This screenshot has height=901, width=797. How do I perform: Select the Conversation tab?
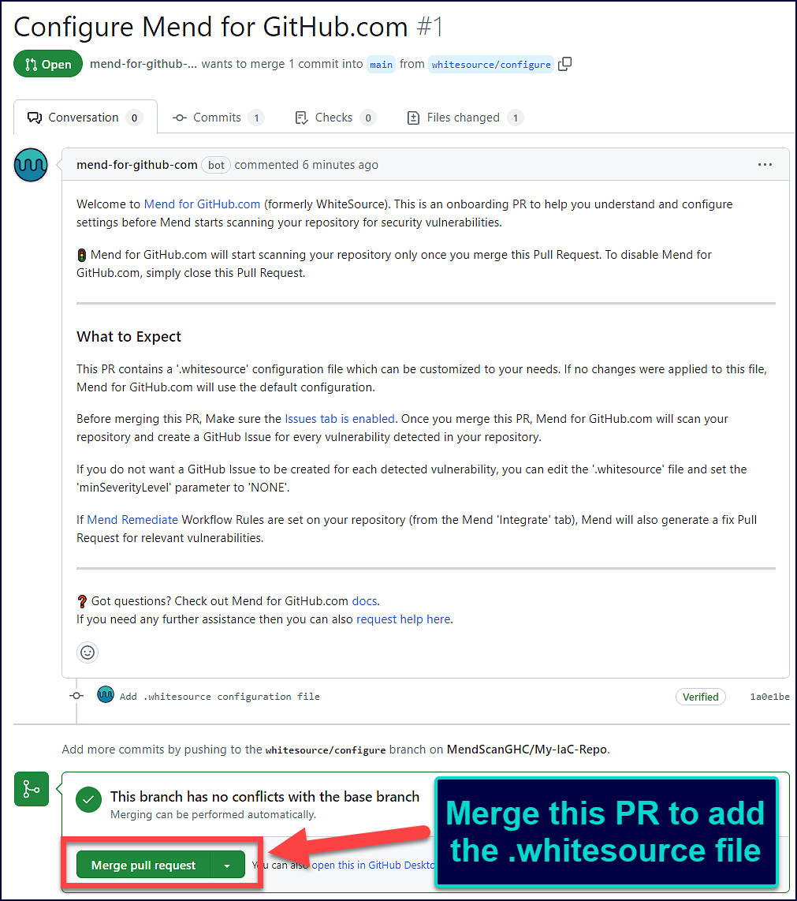point(84,118)
